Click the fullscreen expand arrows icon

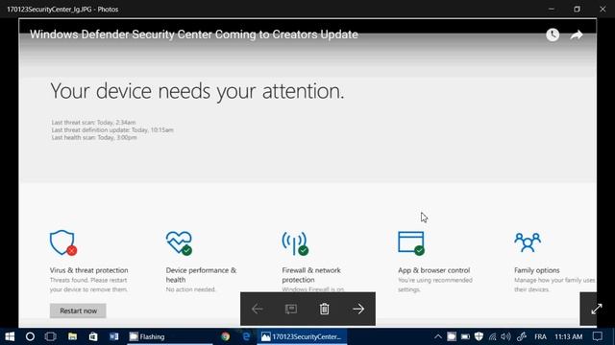[x=596, y=309]
